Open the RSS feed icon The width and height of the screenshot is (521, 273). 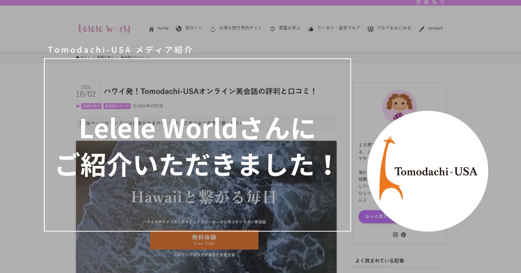[x=435, y=2]
